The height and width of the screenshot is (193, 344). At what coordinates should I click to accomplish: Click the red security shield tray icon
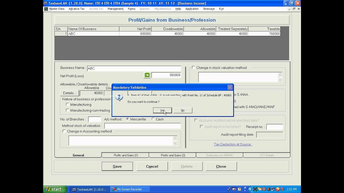coord(282,189)
